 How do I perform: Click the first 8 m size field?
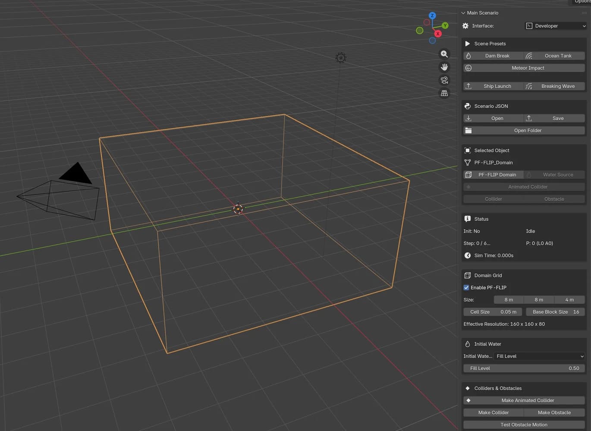(x=508, y=300)
